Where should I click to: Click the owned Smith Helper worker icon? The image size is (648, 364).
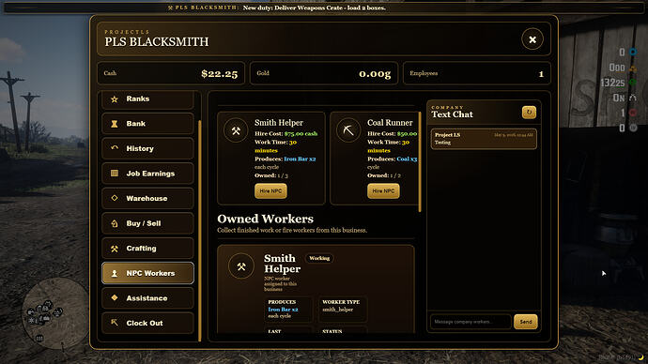241,266
